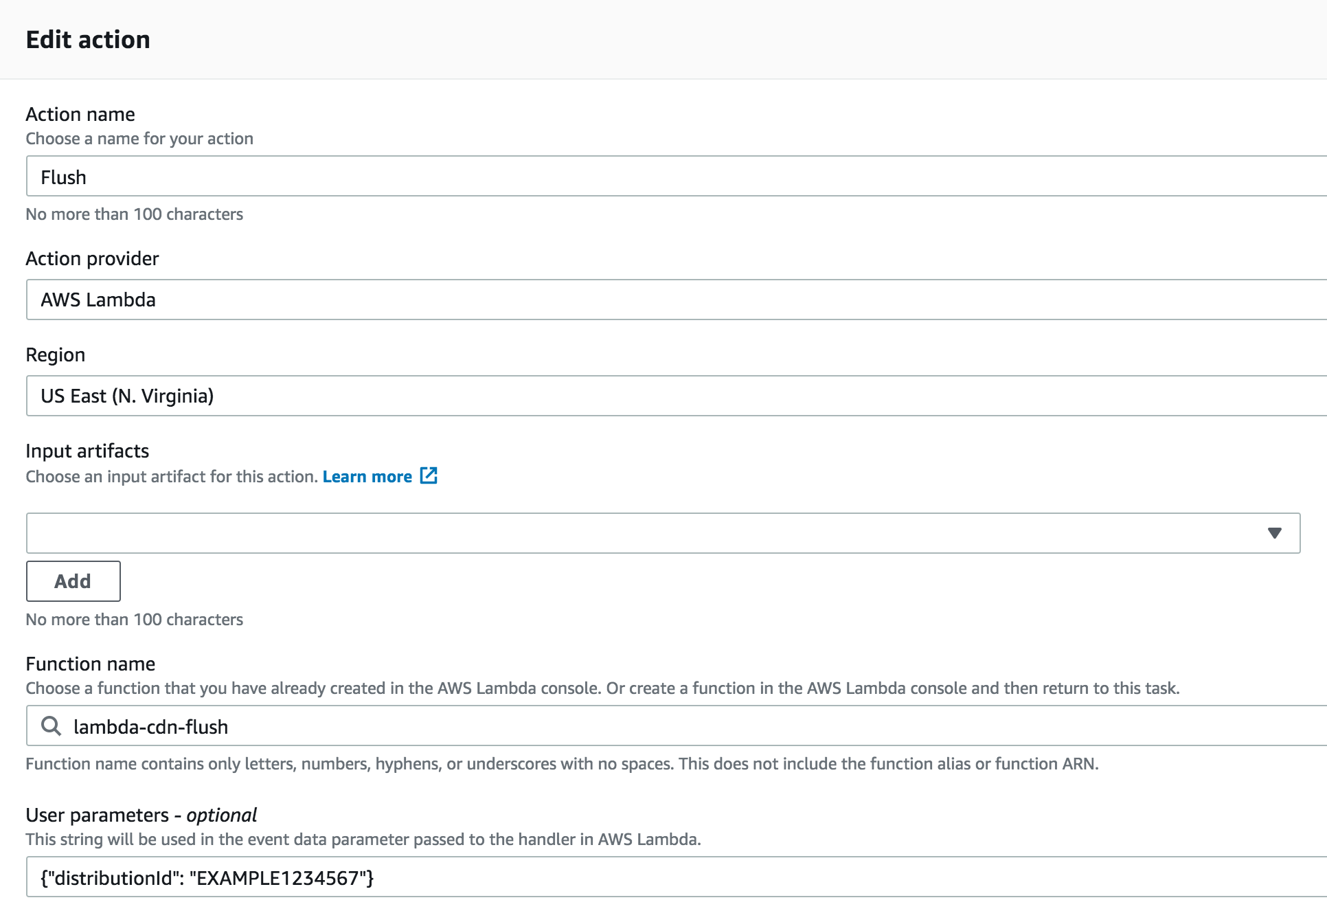Viewport: 1327px width, 922px height.
Task: Click the Function name label
Action: point(91,664)
